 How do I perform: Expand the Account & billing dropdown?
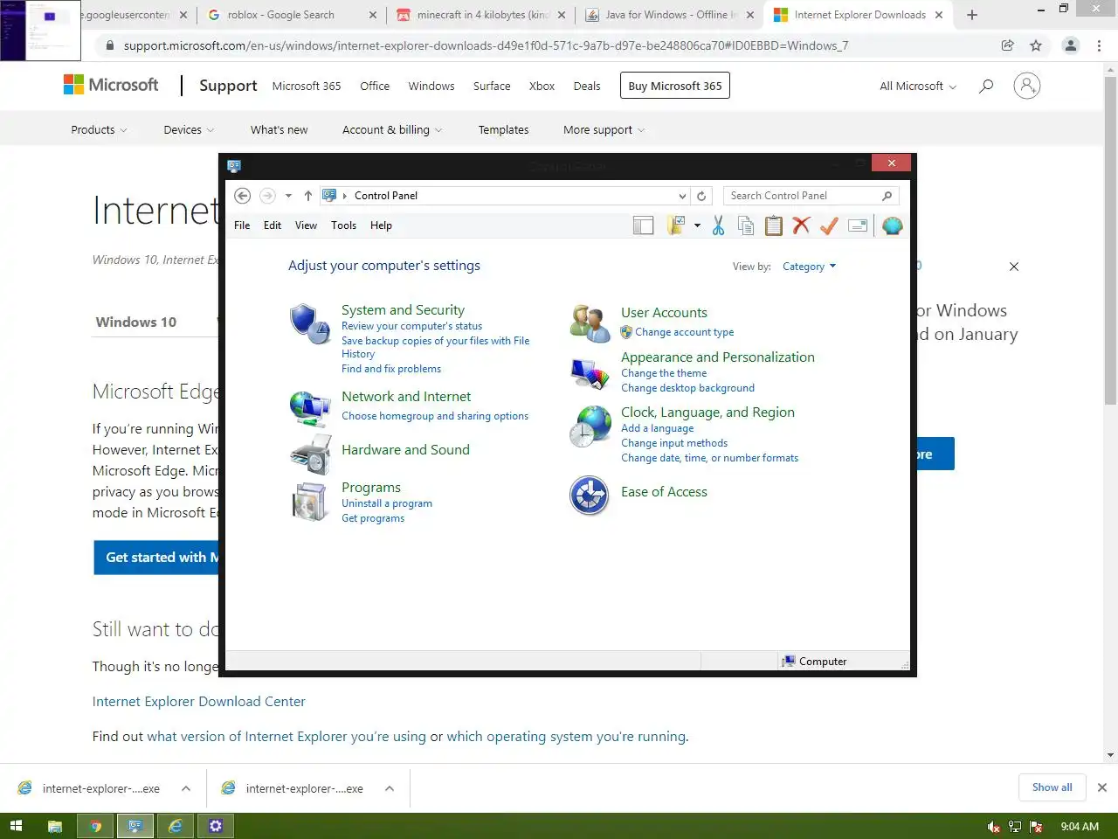coord(392,130)
